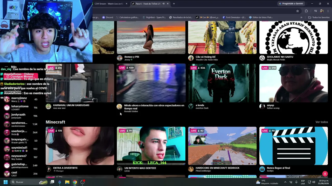Open saratorres live from the sidebar
Viewport: 332px width, 186px height.
point(21,124)
